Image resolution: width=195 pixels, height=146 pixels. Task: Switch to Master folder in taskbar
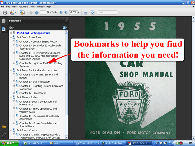(61, 143)
